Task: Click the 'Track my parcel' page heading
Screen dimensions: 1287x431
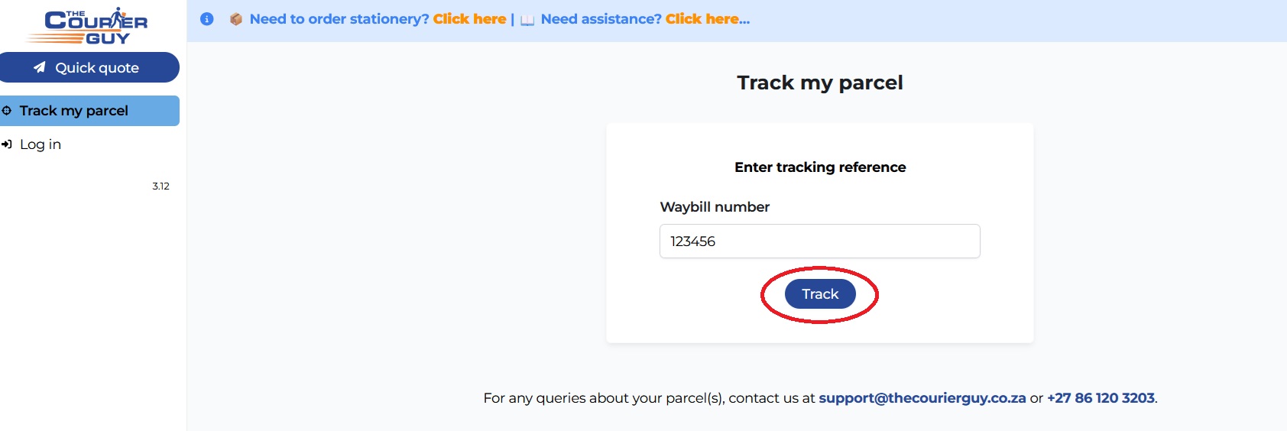Action: (819, 83)
